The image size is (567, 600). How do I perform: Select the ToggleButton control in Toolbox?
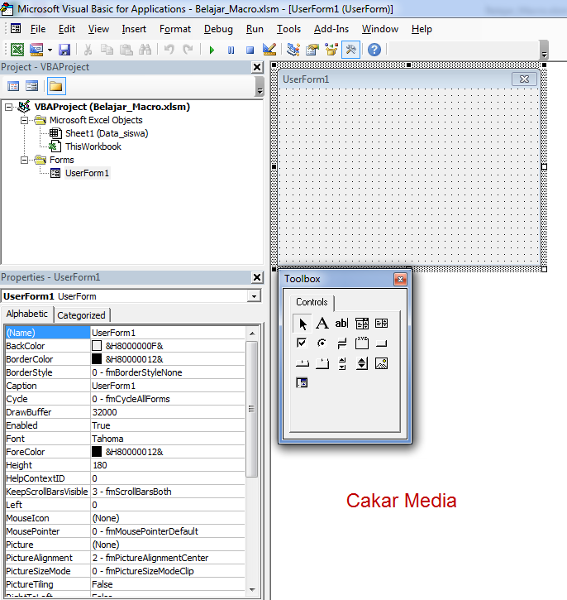341,343
